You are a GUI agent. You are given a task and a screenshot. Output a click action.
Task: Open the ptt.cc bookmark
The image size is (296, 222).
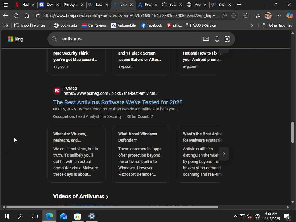pyautogui.click(x=174, y=25)
